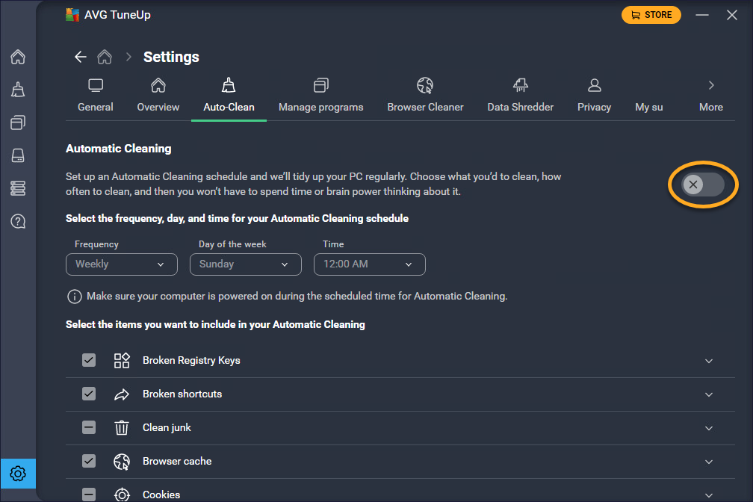Click the home icon in left sidebar

tap(18, 57)
